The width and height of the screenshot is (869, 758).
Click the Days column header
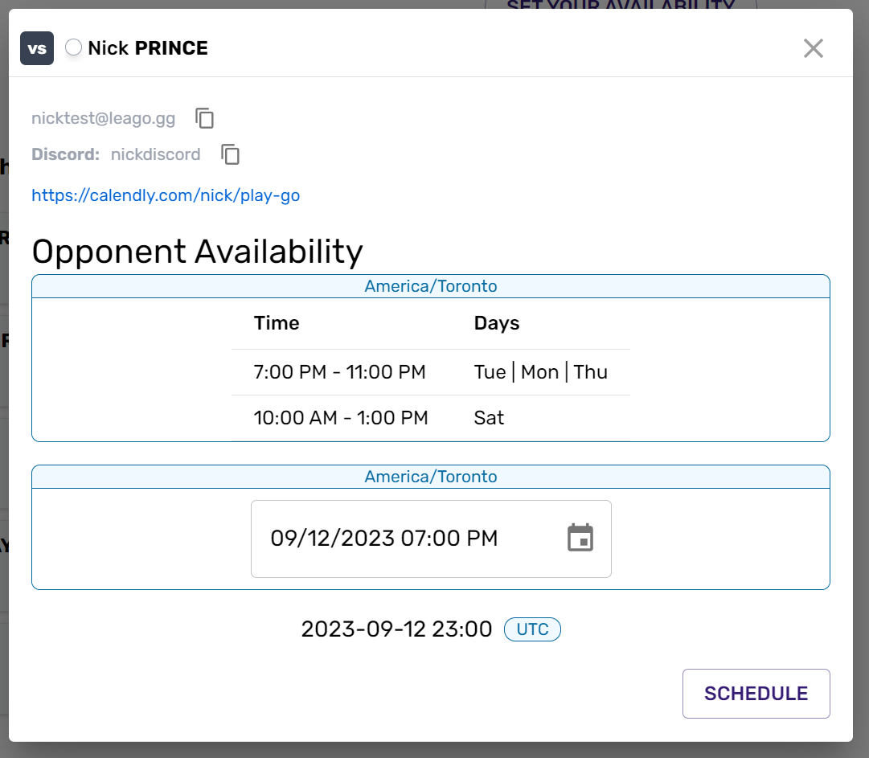497,323
